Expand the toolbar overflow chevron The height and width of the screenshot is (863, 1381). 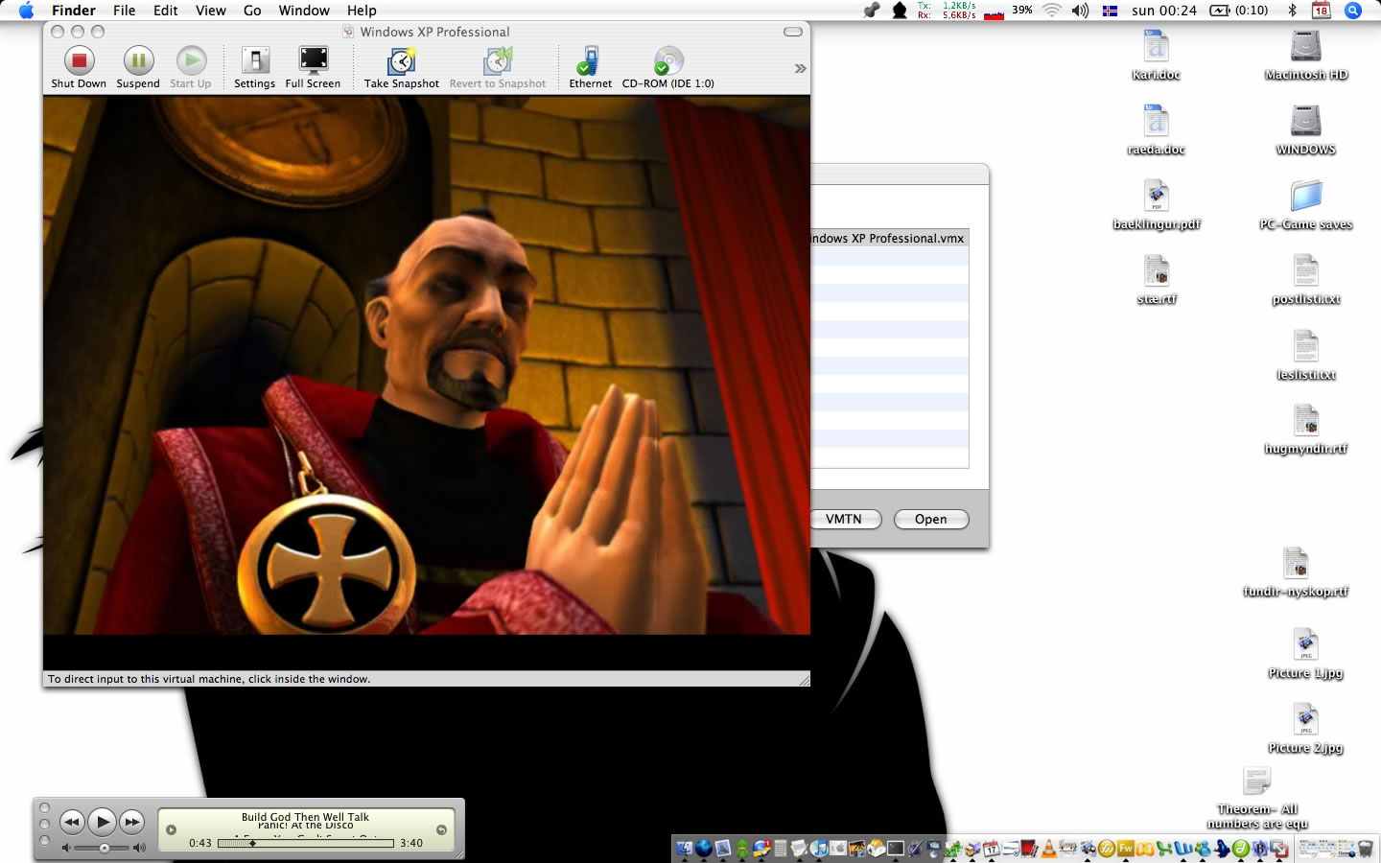click(800, 69)
